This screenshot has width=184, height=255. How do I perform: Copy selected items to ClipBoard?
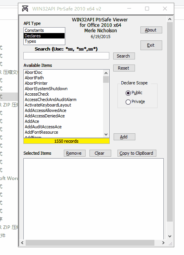point(137,153)
